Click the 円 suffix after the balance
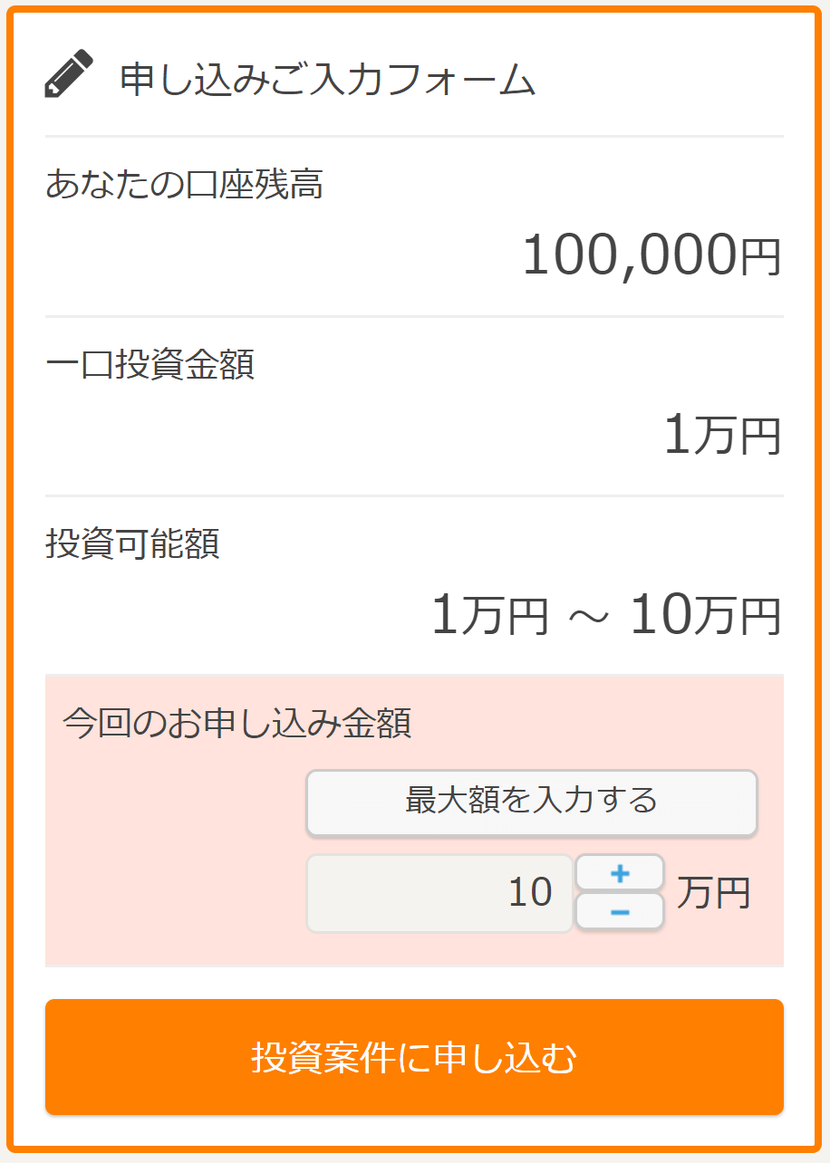830x1163 pixels. point(760,258)
